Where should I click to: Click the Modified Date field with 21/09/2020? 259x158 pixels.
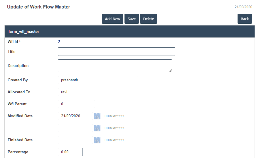tap(75, 116)
